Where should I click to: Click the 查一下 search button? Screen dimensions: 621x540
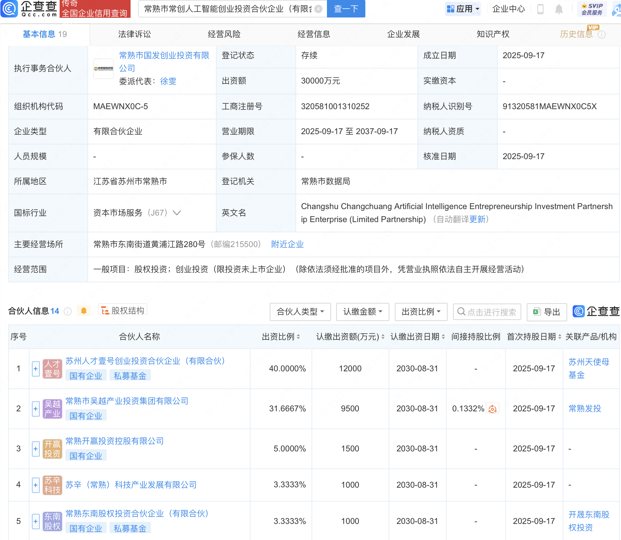[x=346, y=9]
